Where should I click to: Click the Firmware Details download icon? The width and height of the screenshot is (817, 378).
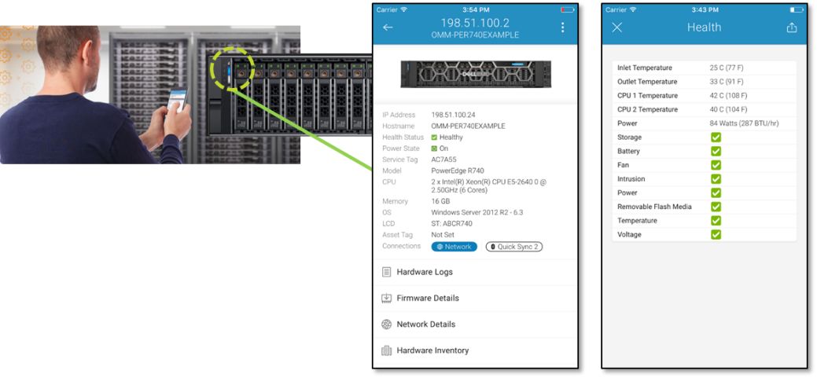coord(386,298)
